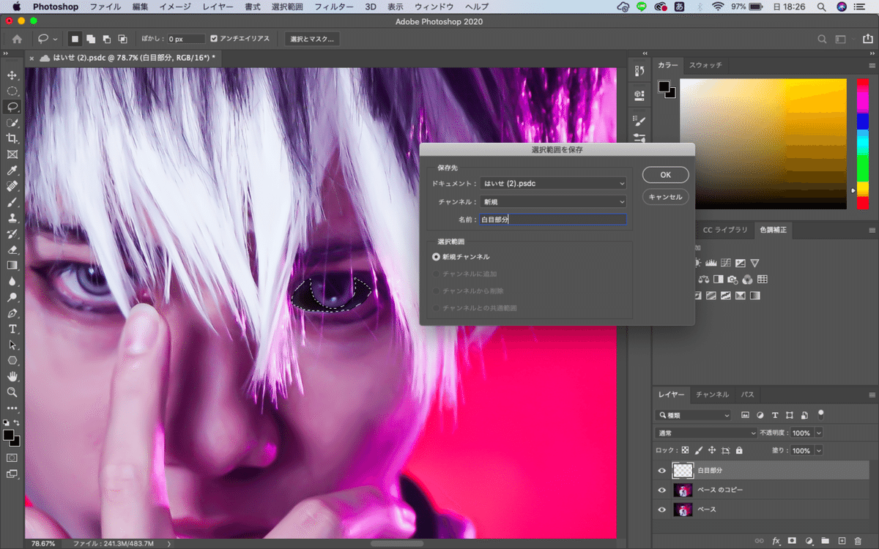879x549 pixels.
Task: Select the Type tool
Action: pos(12,329)
